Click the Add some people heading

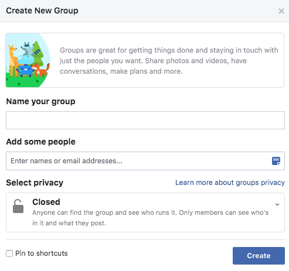click(x=40, y=142)
